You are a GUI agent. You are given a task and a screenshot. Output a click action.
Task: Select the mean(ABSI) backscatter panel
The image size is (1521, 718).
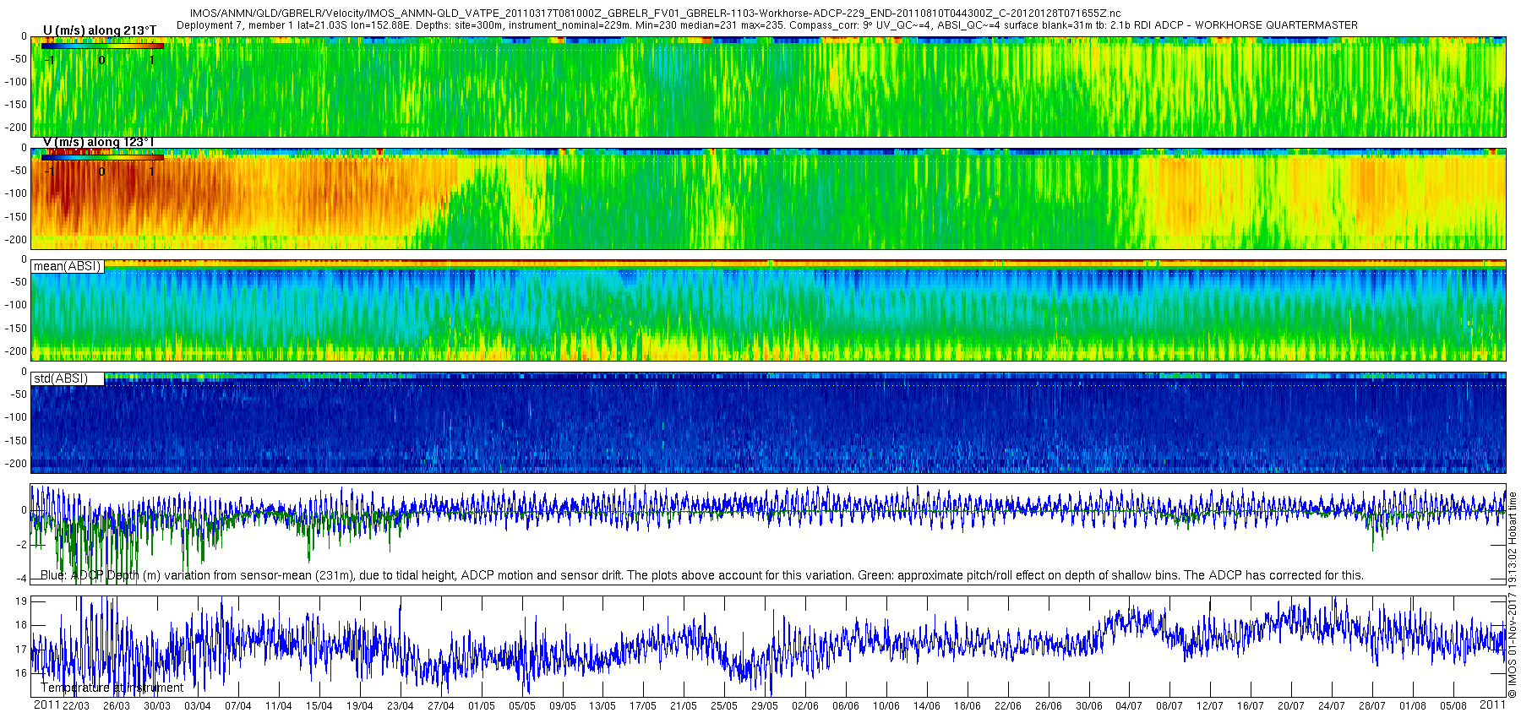tap(768, 310)
